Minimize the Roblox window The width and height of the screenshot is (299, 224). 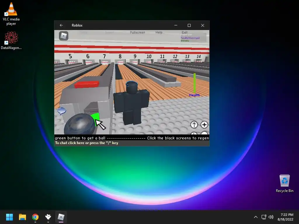click(x=176, y=25)
